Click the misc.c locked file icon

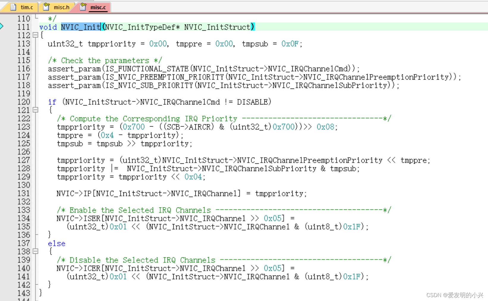pos(84,7)
